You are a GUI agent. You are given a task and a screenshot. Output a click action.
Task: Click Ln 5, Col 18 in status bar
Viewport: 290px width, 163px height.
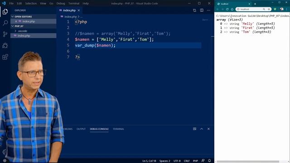click(x=149, y=161)
